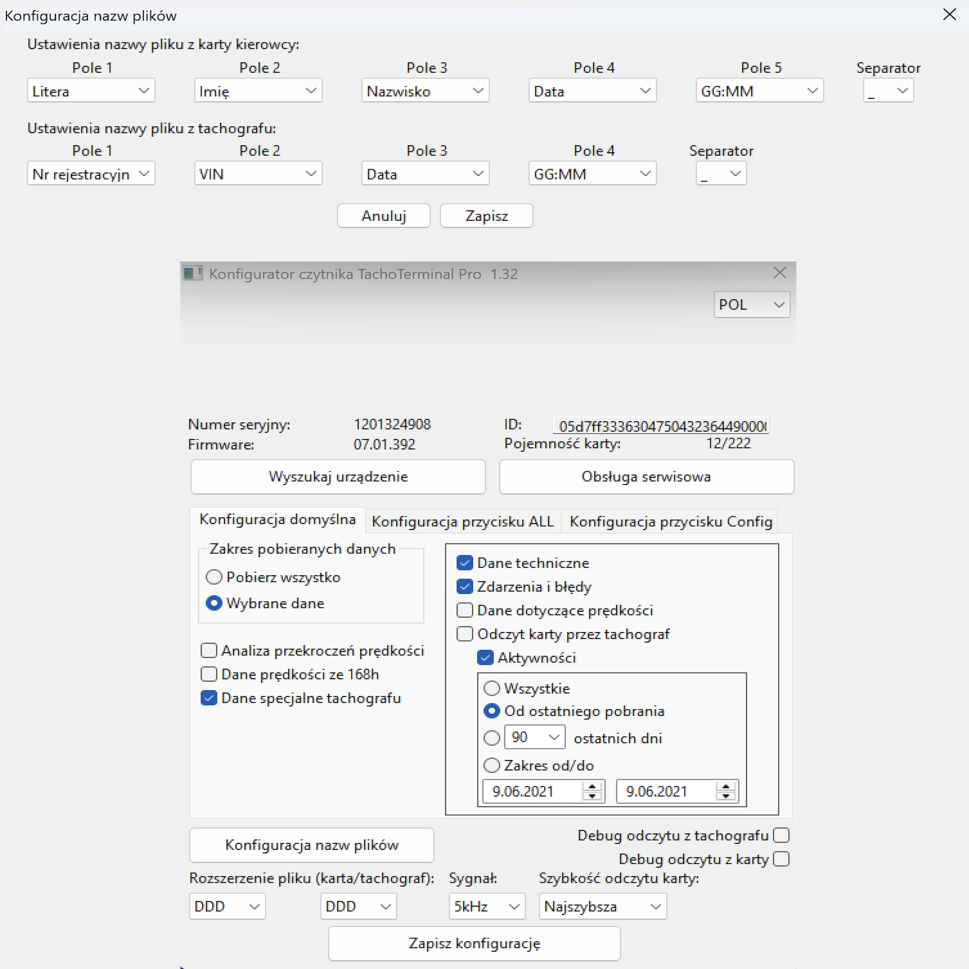Enable Dane dotyczące prędkości checkbox
Image resolution: width=969 pixels, height=969 pixels.
[465, 611]
